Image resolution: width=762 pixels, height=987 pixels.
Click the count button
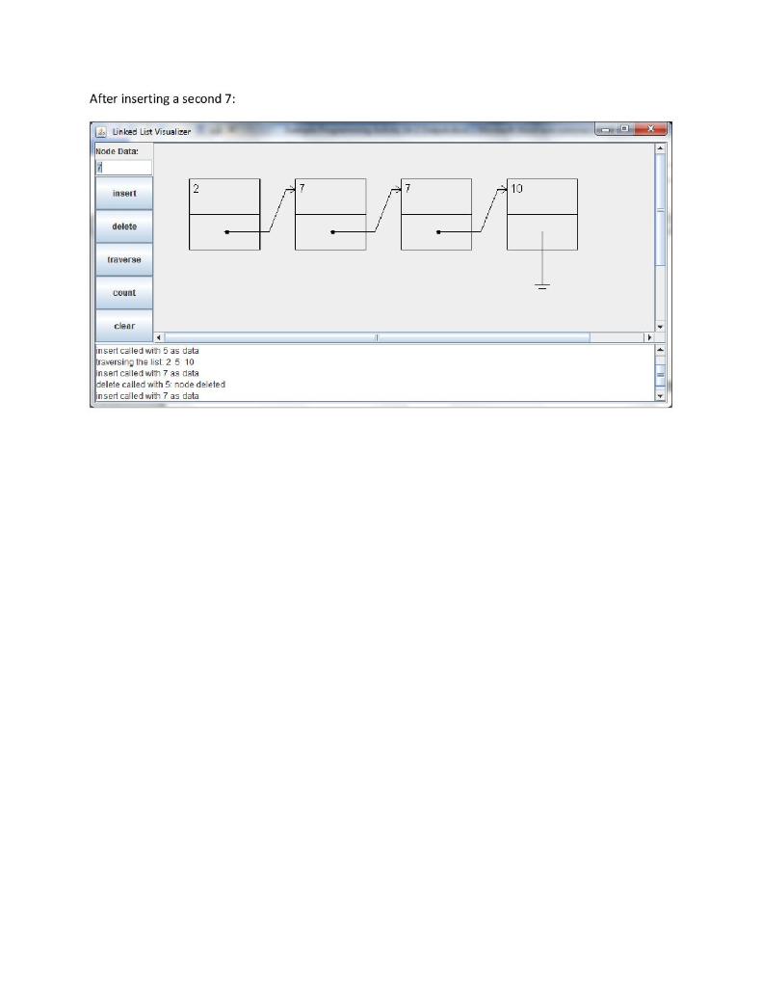(124, 293)
